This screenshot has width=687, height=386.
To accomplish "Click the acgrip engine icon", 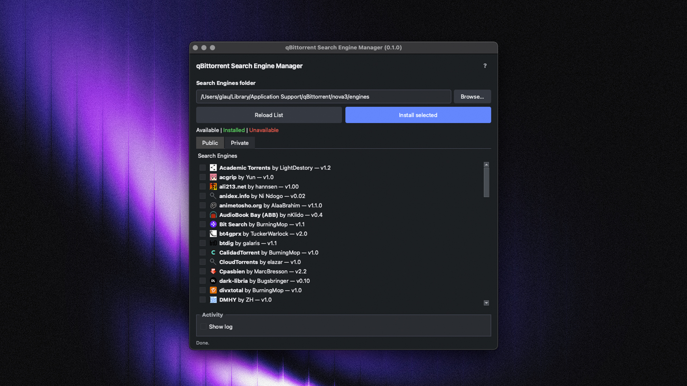I will click(213, 177).
